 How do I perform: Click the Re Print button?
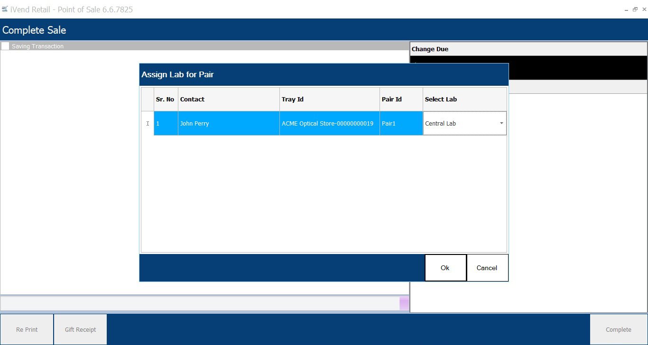tap(27, 329)
